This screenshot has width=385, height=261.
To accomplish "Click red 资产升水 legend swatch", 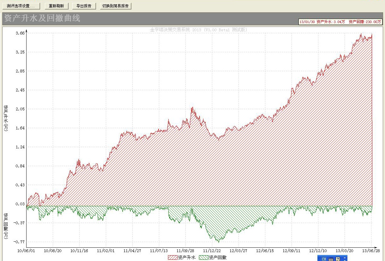I will point(173,258).
